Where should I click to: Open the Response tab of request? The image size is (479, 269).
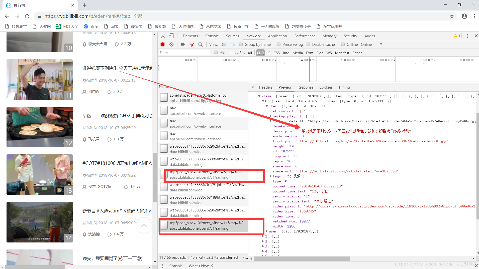(305, 87)
